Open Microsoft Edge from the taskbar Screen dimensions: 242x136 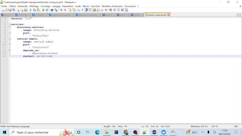98,132
